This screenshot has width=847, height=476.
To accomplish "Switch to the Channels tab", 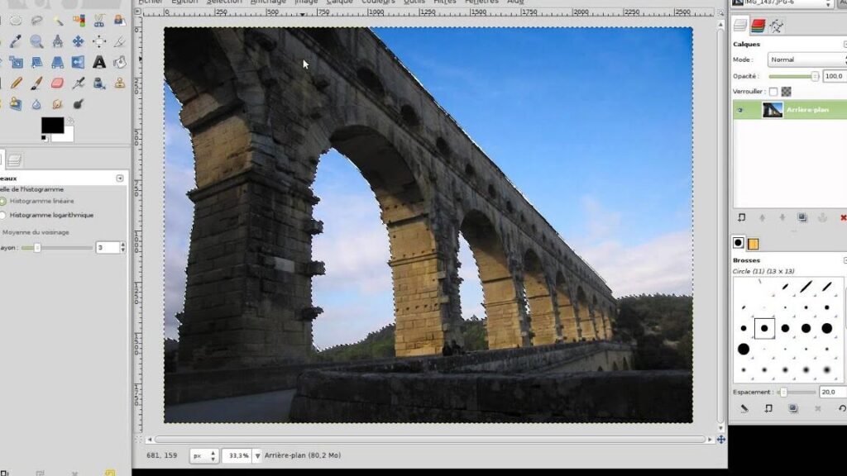I will 758,26.
